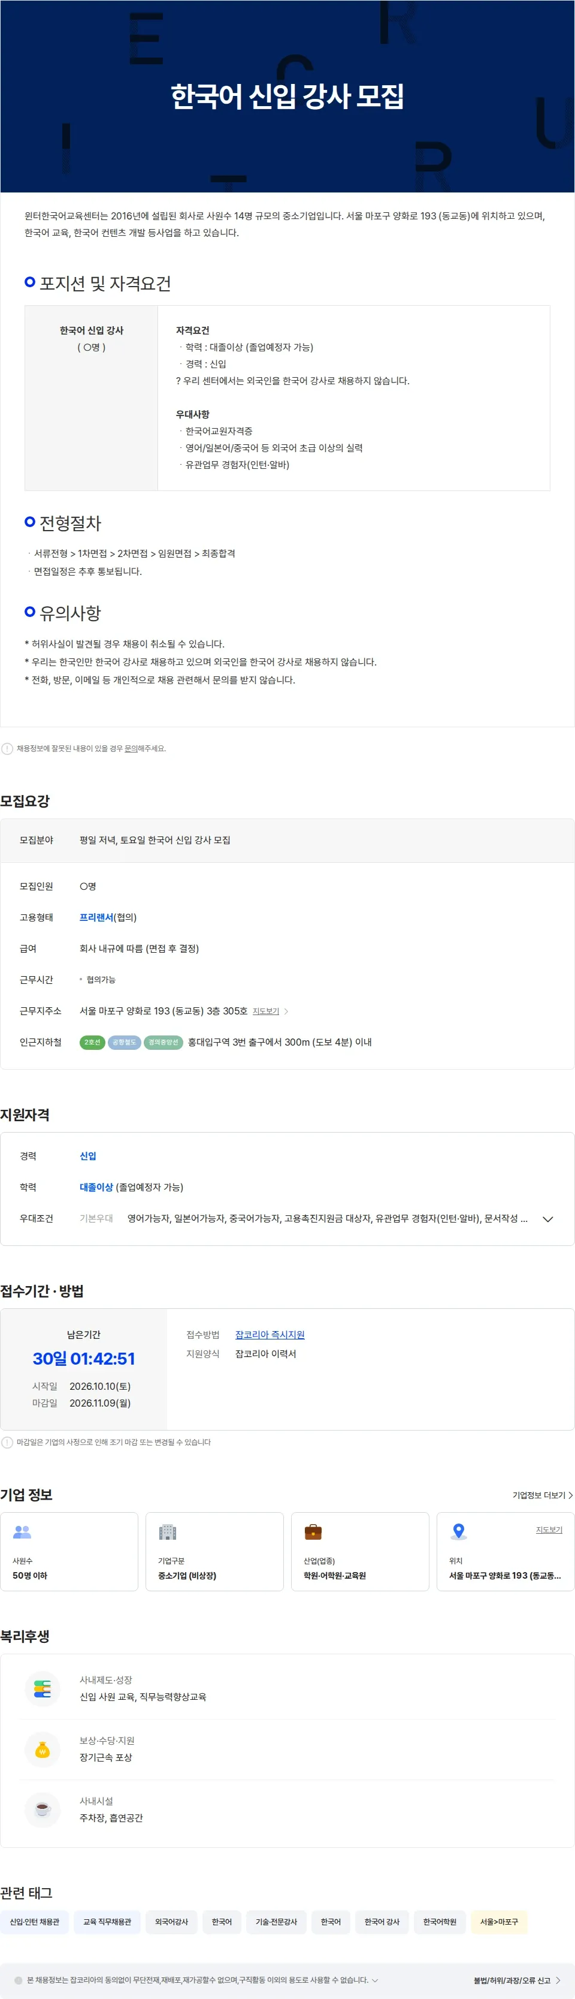Click the 신입 experience link

click(88, 1156)
